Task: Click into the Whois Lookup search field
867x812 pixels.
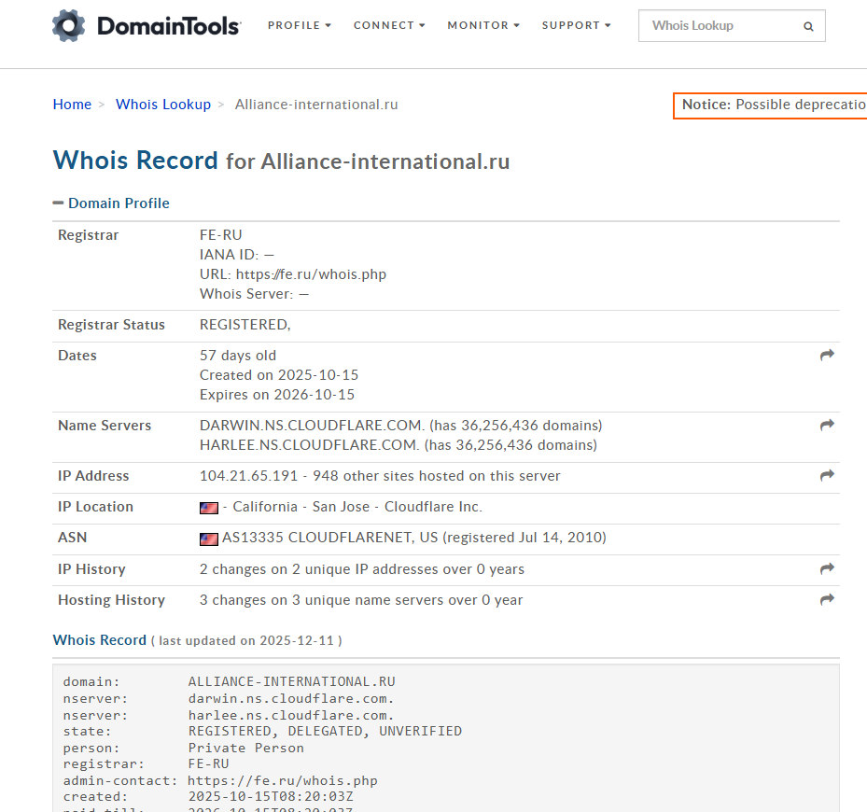Action: pos(719,26)
